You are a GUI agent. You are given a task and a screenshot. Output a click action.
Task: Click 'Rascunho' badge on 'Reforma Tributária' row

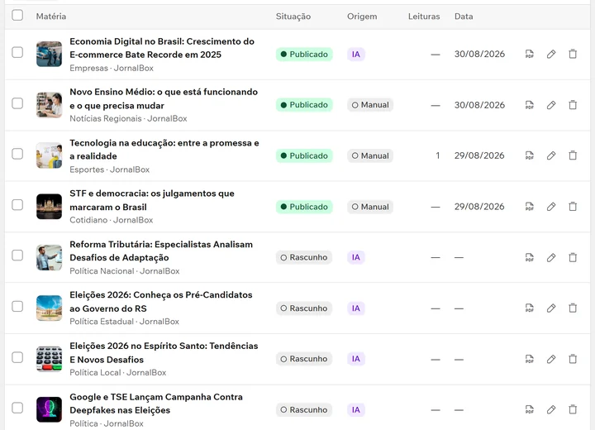304,257
